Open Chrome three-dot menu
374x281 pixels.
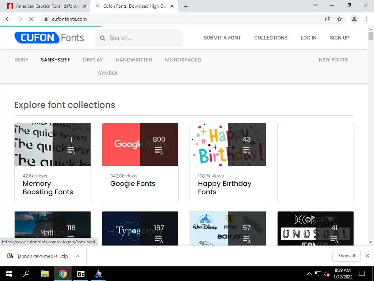(x=366, y=19)
